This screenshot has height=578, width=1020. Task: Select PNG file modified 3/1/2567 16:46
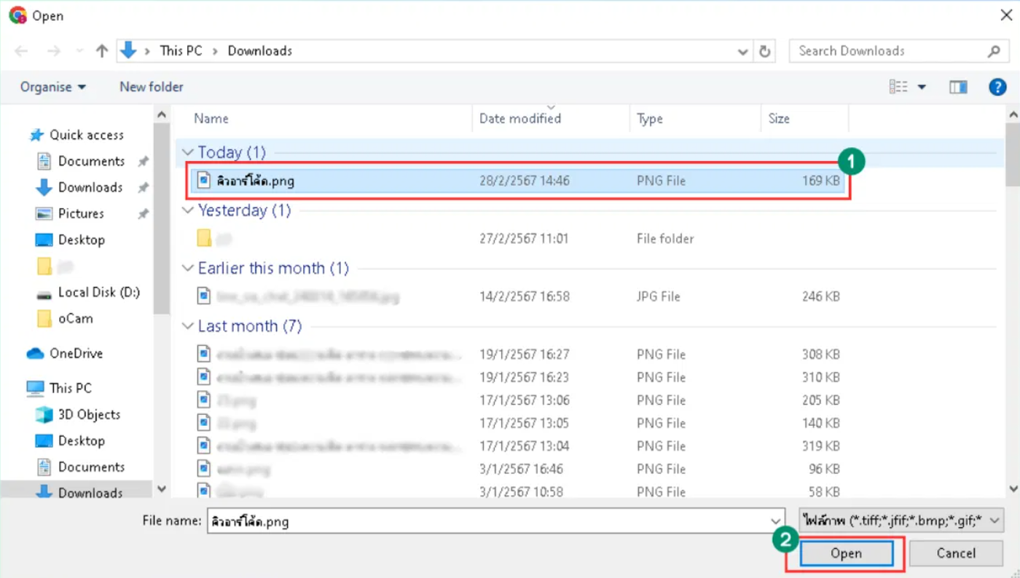point(519,469)
